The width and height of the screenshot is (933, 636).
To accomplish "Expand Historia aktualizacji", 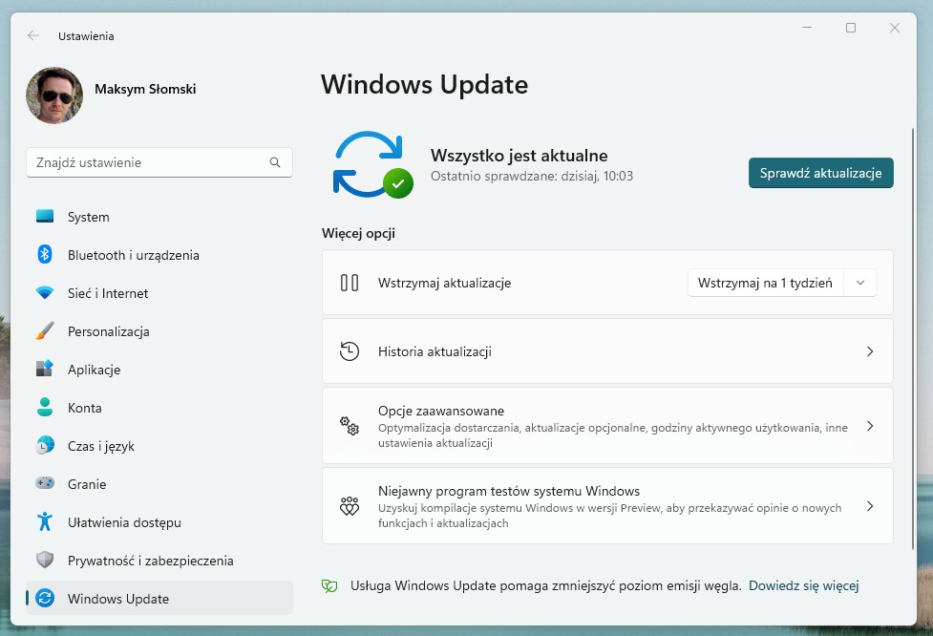I will (607, 350).
